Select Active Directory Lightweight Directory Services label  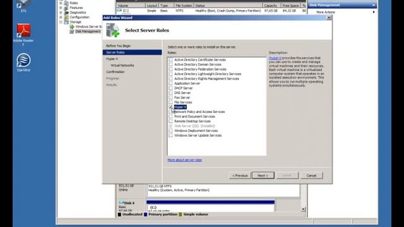pyautogui.click(x=208, y=74)
